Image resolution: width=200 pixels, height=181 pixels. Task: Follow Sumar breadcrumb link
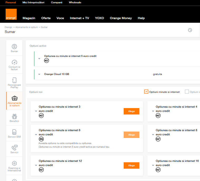click(x=44, y=27)
